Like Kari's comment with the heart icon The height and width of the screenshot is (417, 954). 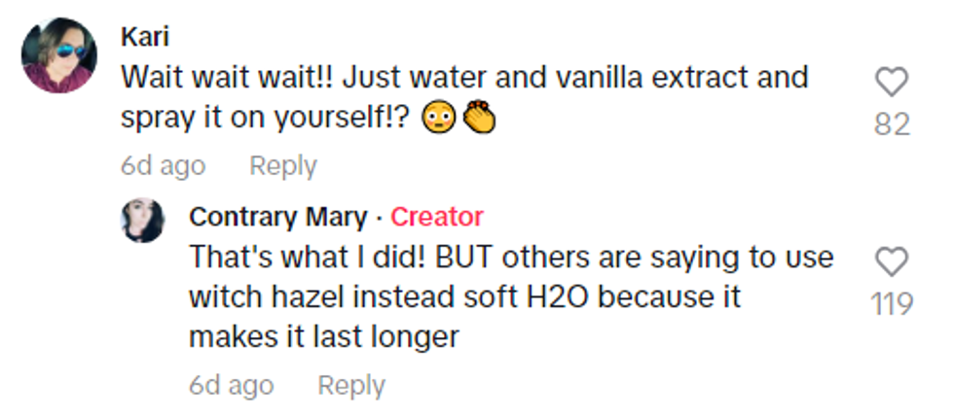(x=891, y=84)
